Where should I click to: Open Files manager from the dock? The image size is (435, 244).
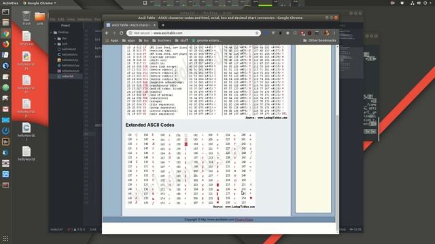pyautogui.click(x=5, y=22)
